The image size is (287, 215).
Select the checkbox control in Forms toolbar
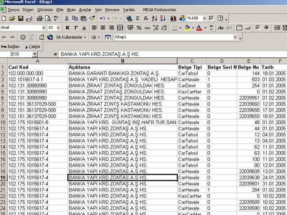(x=258, y=28)
